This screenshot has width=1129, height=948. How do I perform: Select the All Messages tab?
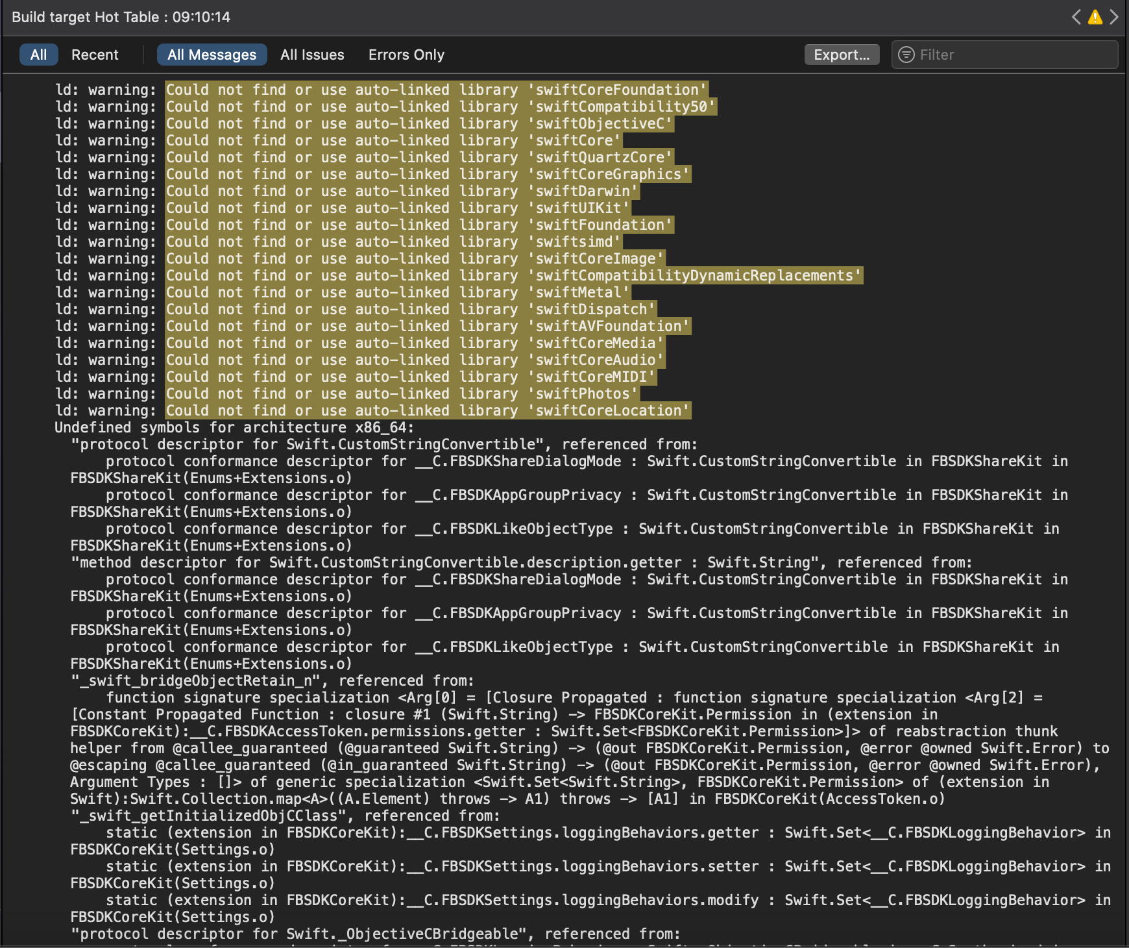point(212,55)
